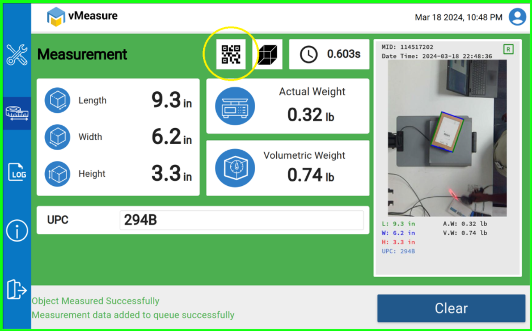The height and width of the screenshot is (331, 532).
Task: Click the V.W: 0.74 lb preview text
Action: tap(465, 233)
